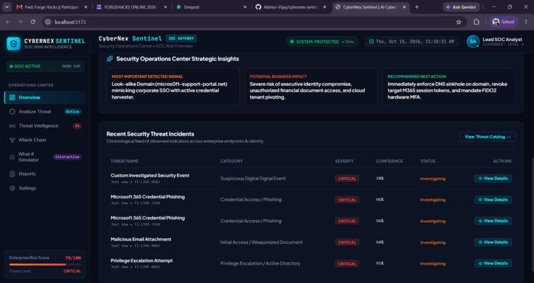Image resolution: width=534 pixels, height=283 pixels.
Task: Open Analyze Threat in the sidebar
Action: coord(45,112)
